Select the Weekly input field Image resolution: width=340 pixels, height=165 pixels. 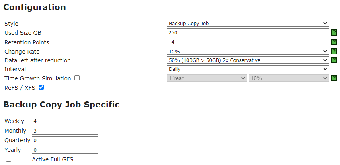coord(65,121)
